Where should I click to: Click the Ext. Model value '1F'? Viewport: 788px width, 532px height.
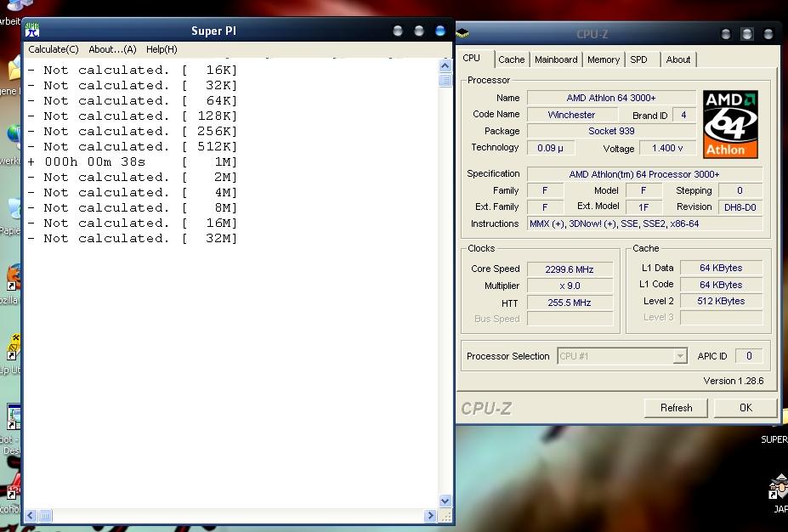click(643, 207)
